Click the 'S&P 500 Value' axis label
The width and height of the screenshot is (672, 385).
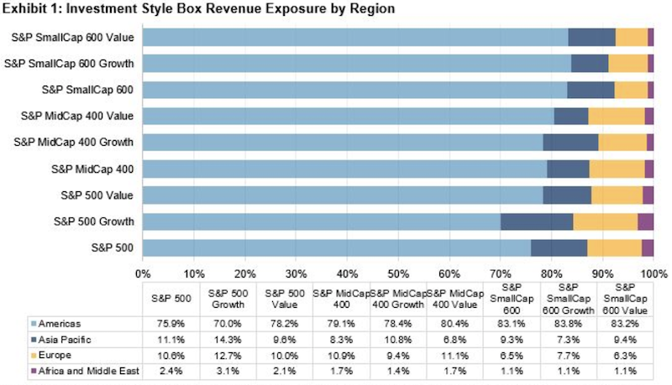(97, 195)
